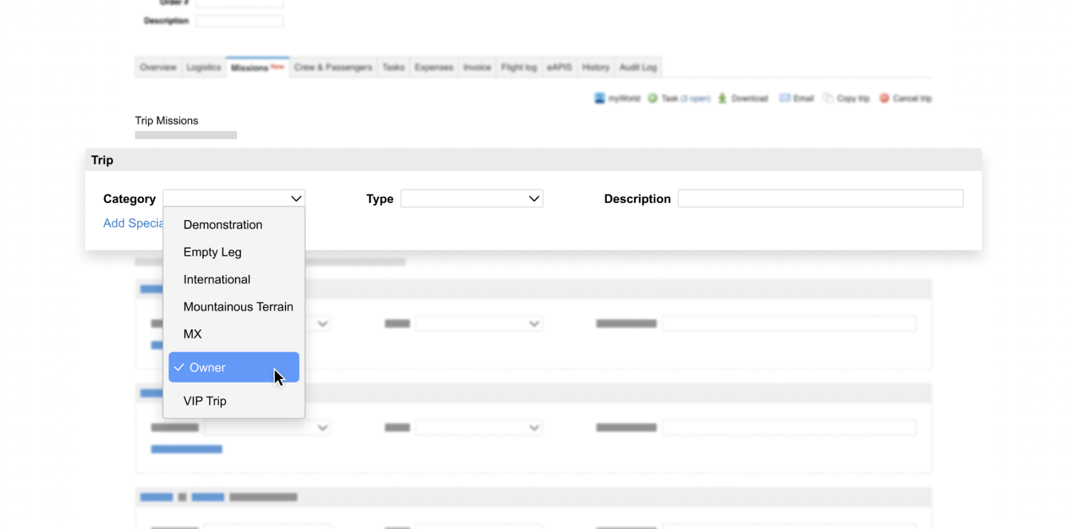Open the Logistics tab
The height and width of the screenshot is (529, 1066).
tap(204, 67)
